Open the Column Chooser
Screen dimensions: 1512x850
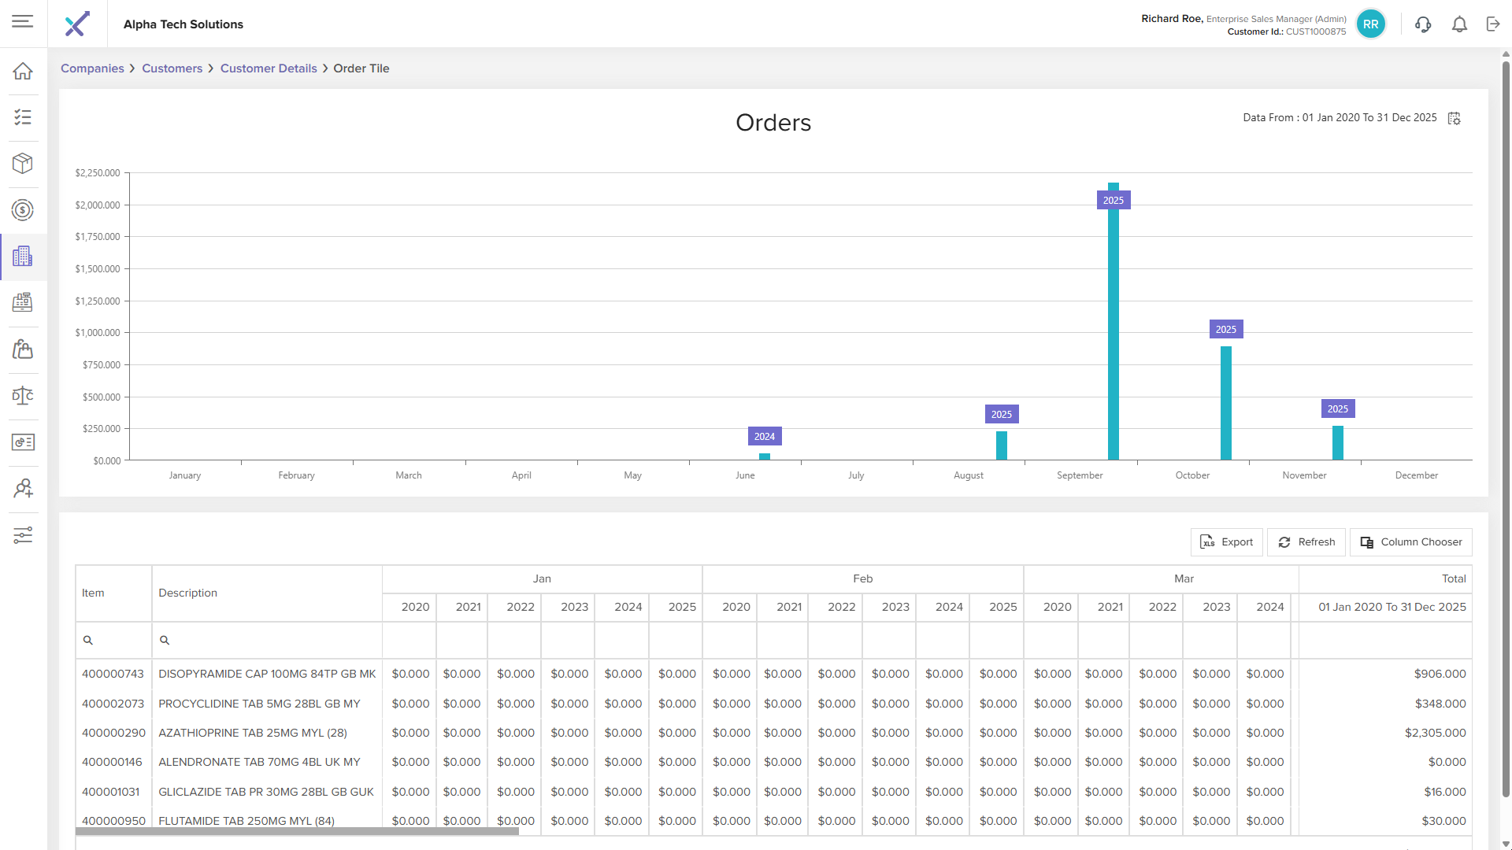[1410, 542]
